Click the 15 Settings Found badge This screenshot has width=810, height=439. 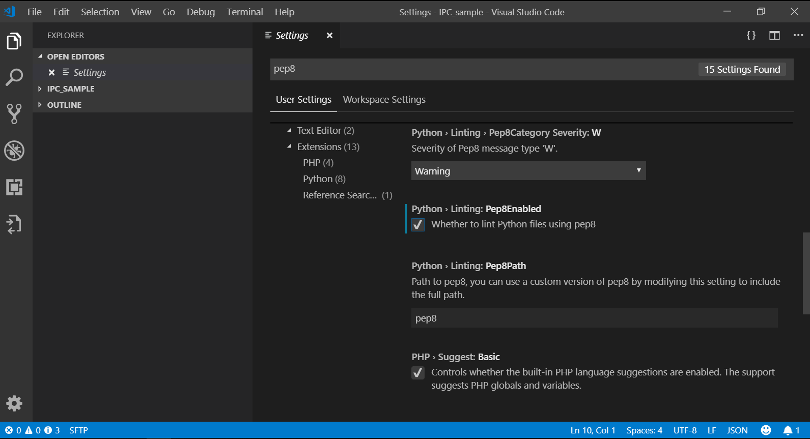[x=742, y=69]
